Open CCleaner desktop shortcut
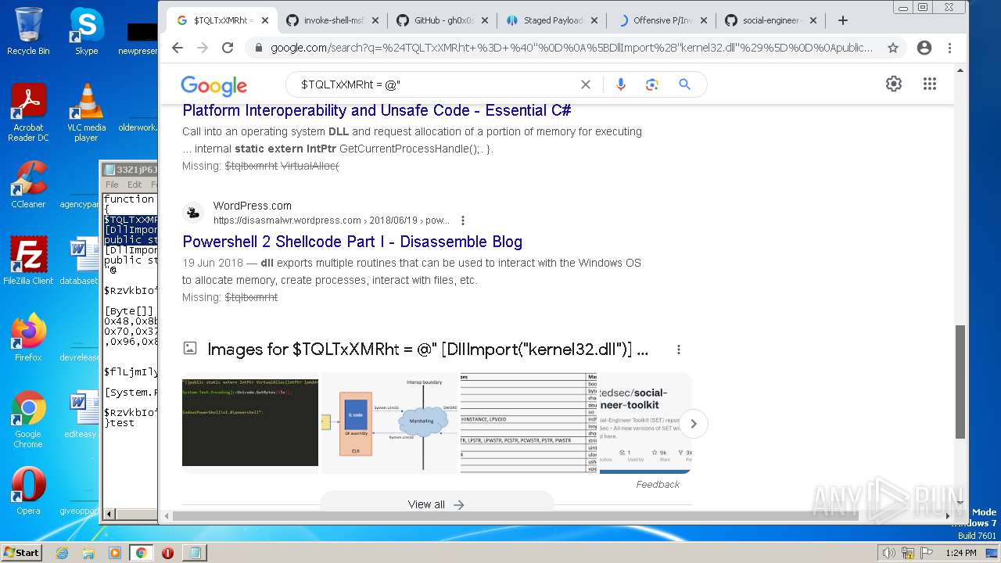This screenshot has height=563, width=1001. 28,185
